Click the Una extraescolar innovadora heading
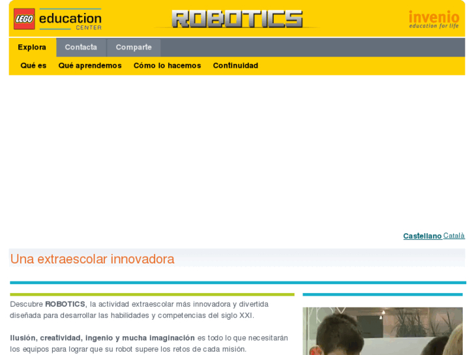This screenshot has height=355, width=474. click(92, 259)
